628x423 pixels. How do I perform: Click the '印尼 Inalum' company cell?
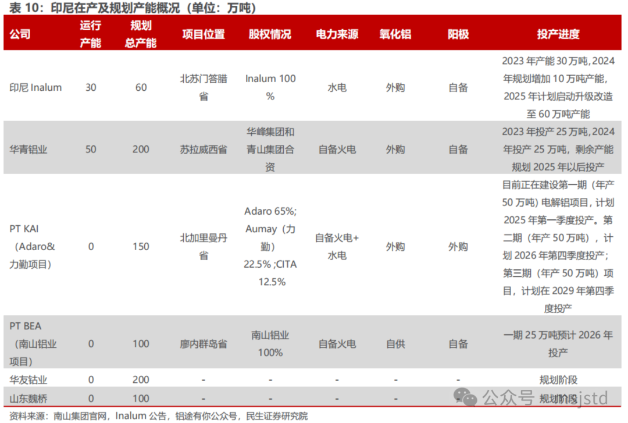35,87
